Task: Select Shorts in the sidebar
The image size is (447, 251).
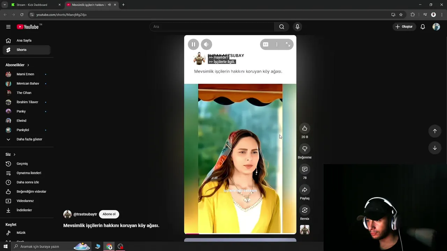Action: (x=27, y=50)
